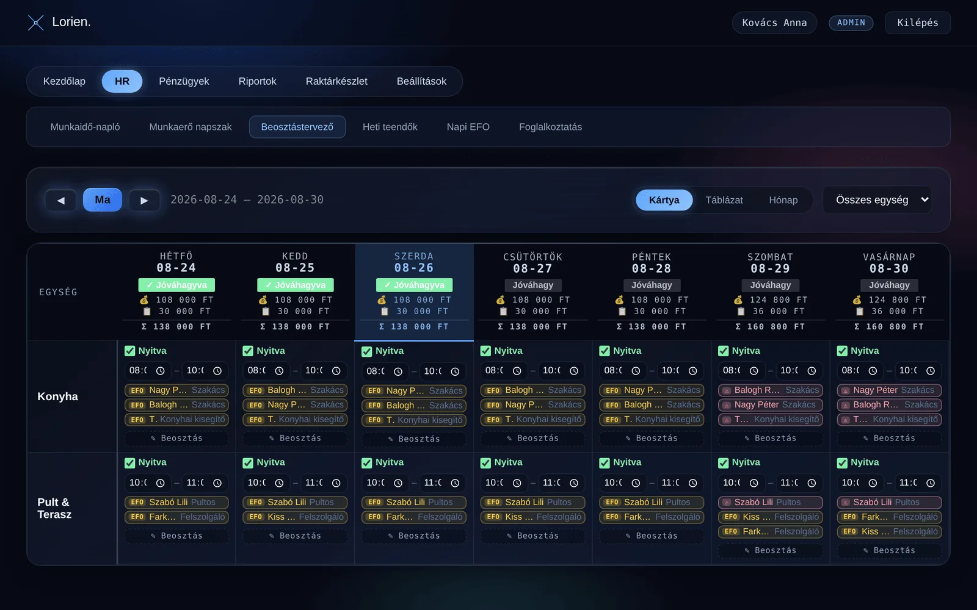Toggle Nyitva checkbox for Konyha Sunday
Viewport: 977px width, 610px height.
coord(842,351)
